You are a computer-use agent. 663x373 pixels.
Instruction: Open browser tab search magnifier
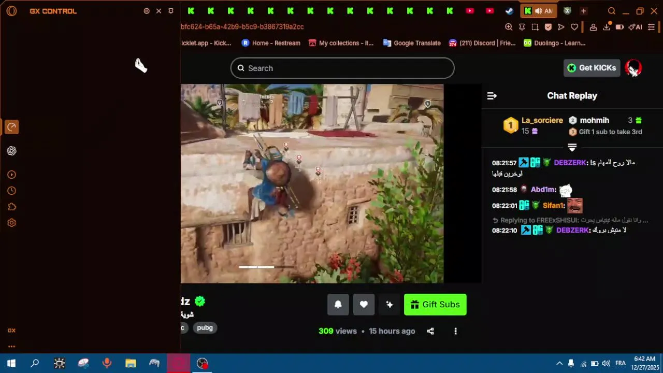click(612, 11)
